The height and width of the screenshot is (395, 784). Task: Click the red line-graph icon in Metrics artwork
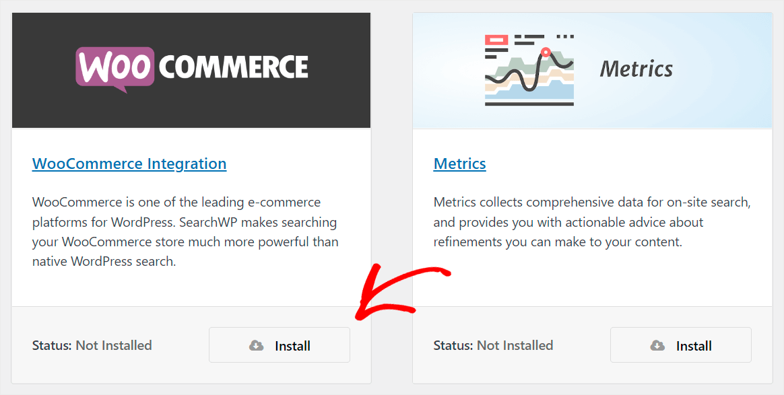tap(496, 40)
